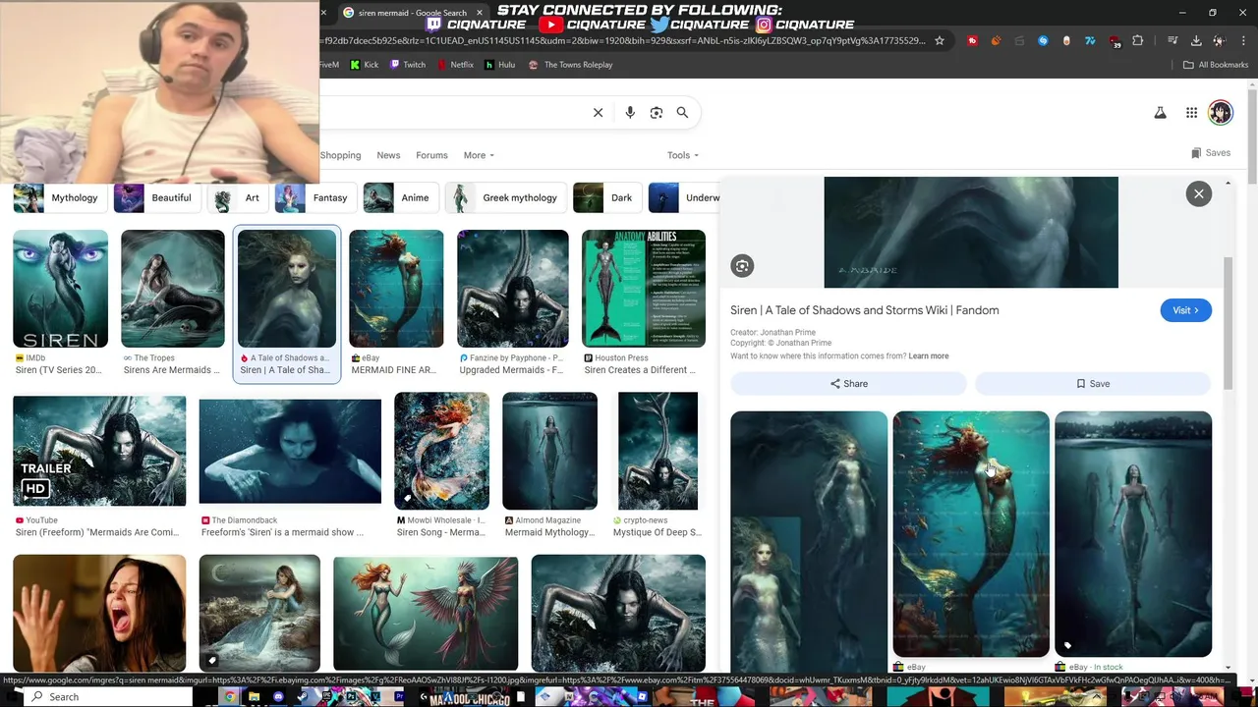Search inside image with the Lens icon on the preview
Image resolution: width=1258 pixels, height=707 pixels.
click(742, 266)
